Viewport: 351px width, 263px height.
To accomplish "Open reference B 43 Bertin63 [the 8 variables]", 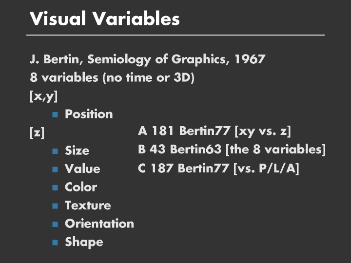I will pyautogui.click(x=232, y=150).
